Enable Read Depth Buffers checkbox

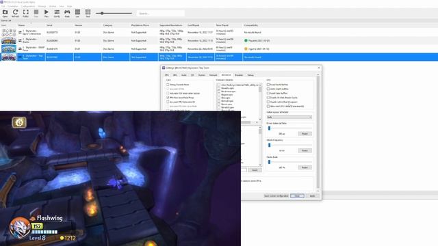268,85
